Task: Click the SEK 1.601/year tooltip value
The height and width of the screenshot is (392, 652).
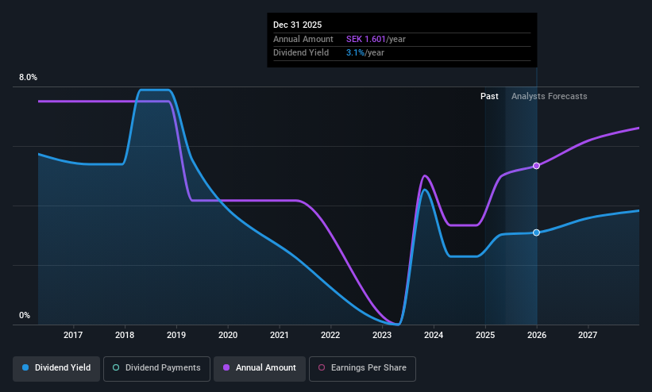Action: tap(376, 39)
